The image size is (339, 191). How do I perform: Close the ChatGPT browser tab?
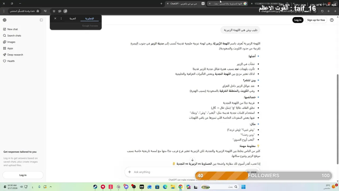coord(168,4)
